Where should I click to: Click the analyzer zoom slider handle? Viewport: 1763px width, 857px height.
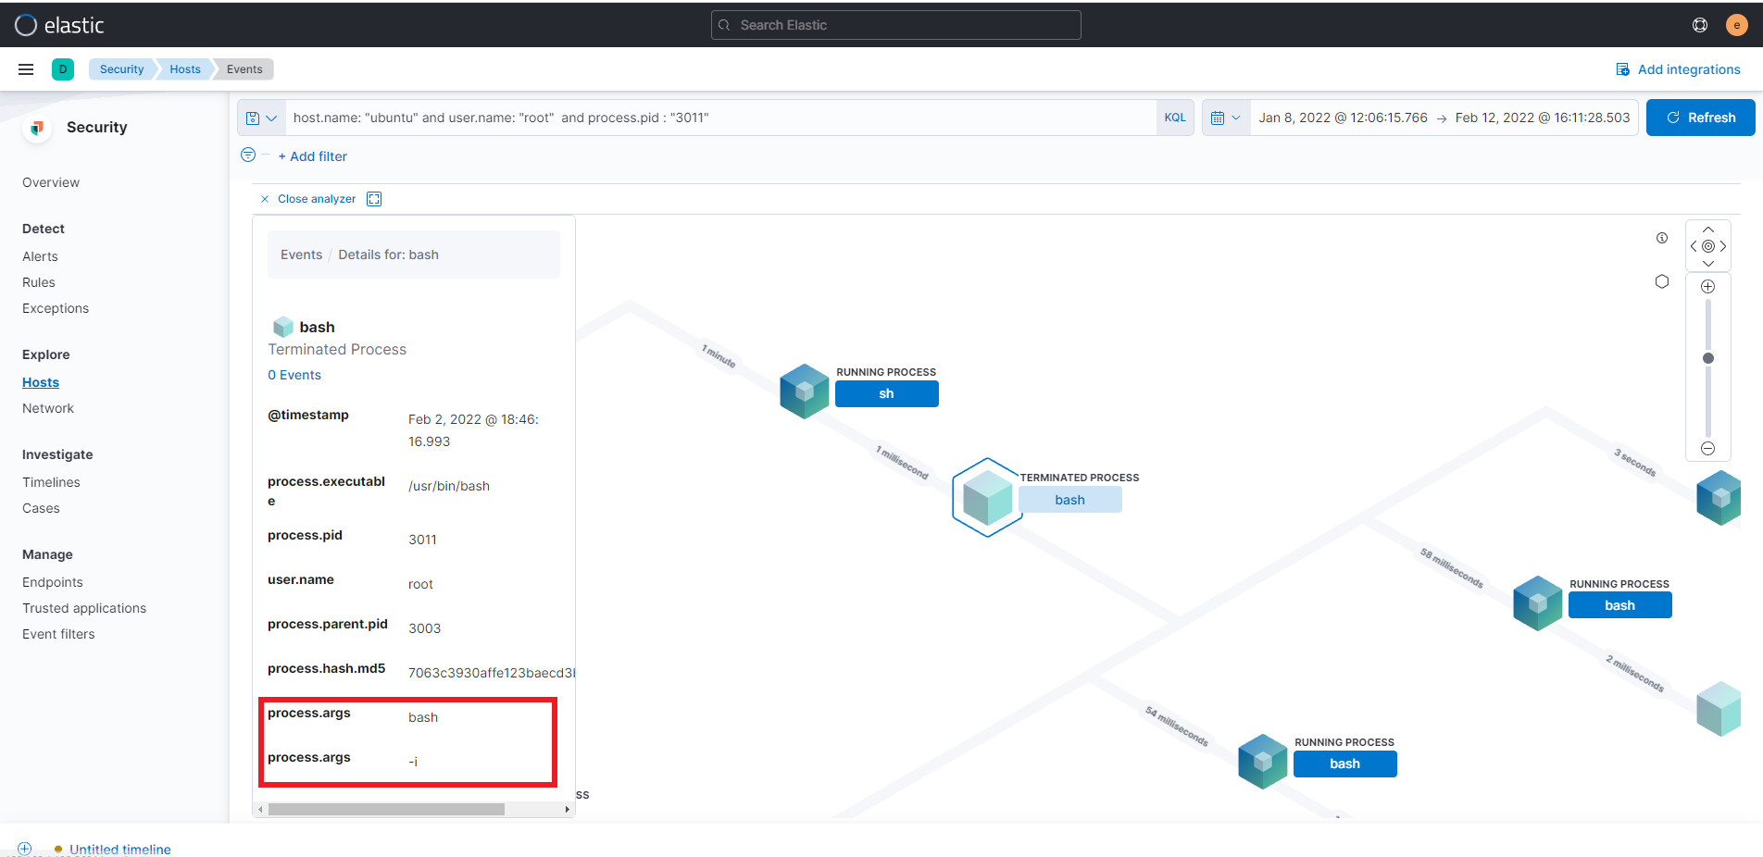click(x=1708, y=358)
